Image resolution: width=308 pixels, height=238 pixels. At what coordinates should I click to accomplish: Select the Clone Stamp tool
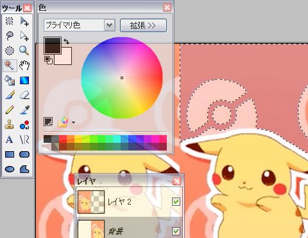coord(10,125)
